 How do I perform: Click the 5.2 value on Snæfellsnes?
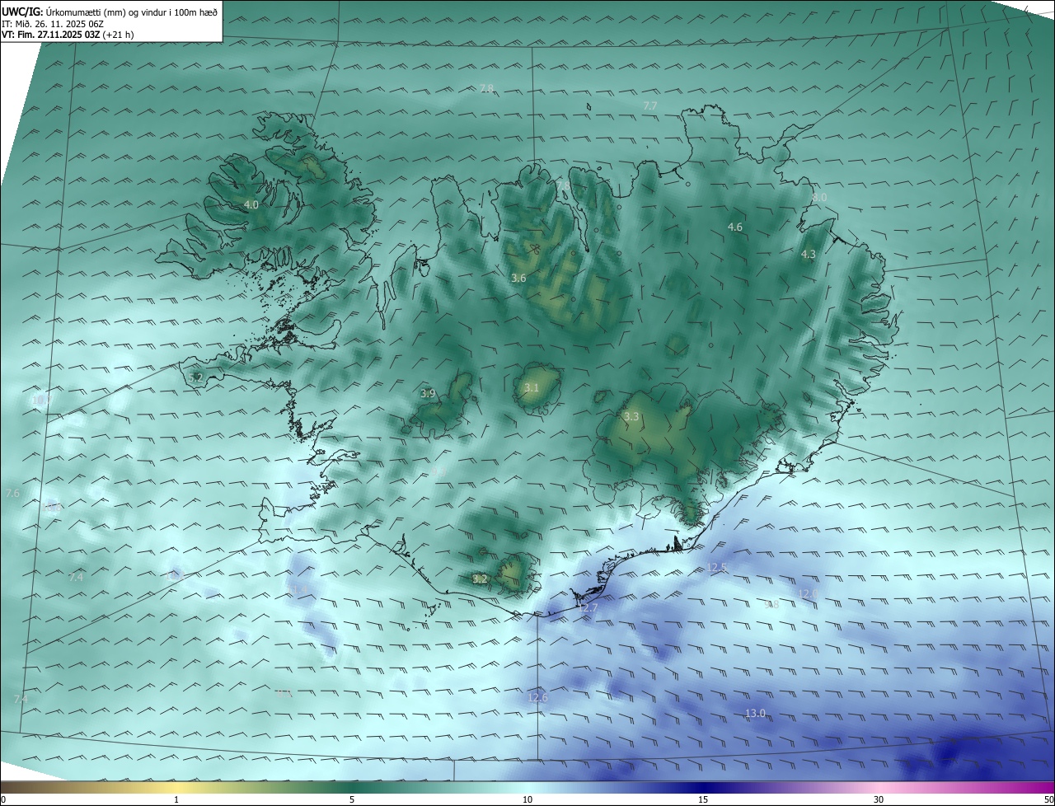point(195,377)
